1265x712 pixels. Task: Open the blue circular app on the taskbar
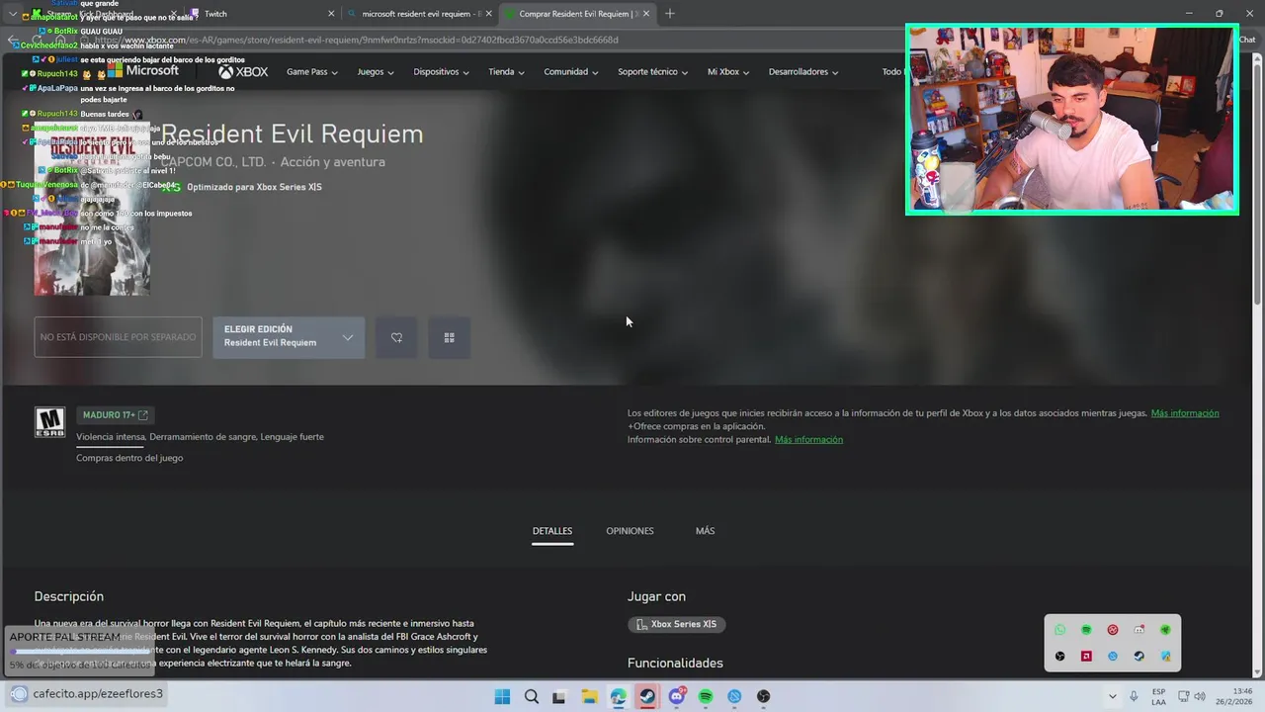click(734, 696)
